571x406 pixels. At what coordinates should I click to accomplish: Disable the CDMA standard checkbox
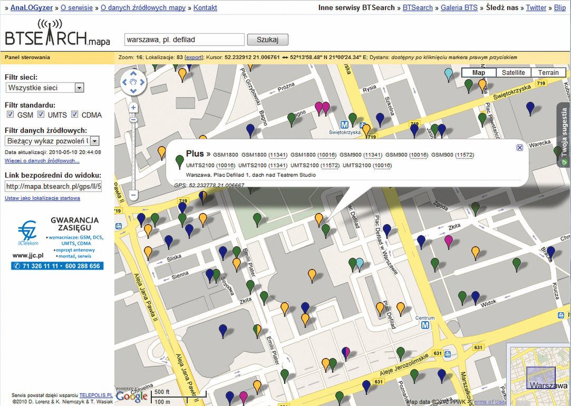(74, 114)
